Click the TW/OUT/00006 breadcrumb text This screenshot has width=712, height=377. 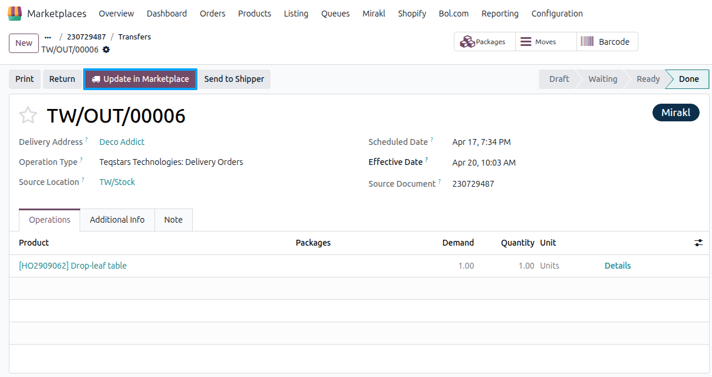click(x=70, y=49)
